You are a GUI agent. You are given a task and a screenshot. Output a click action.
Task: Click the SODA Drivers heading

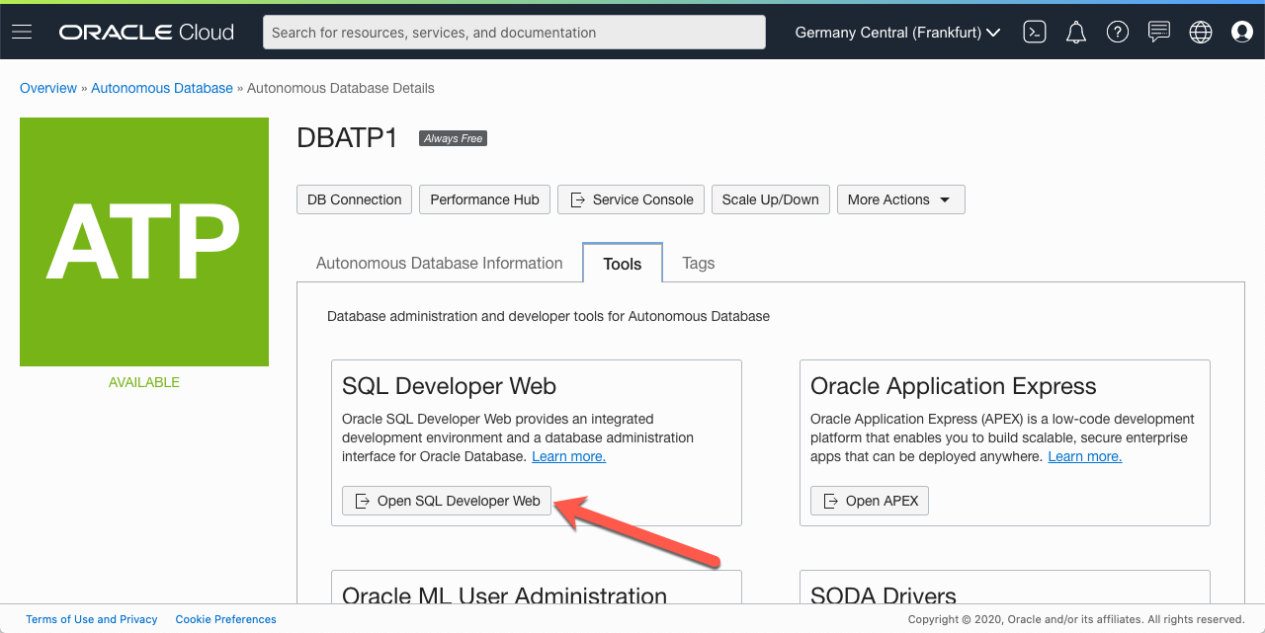click(x=884, y=595)
